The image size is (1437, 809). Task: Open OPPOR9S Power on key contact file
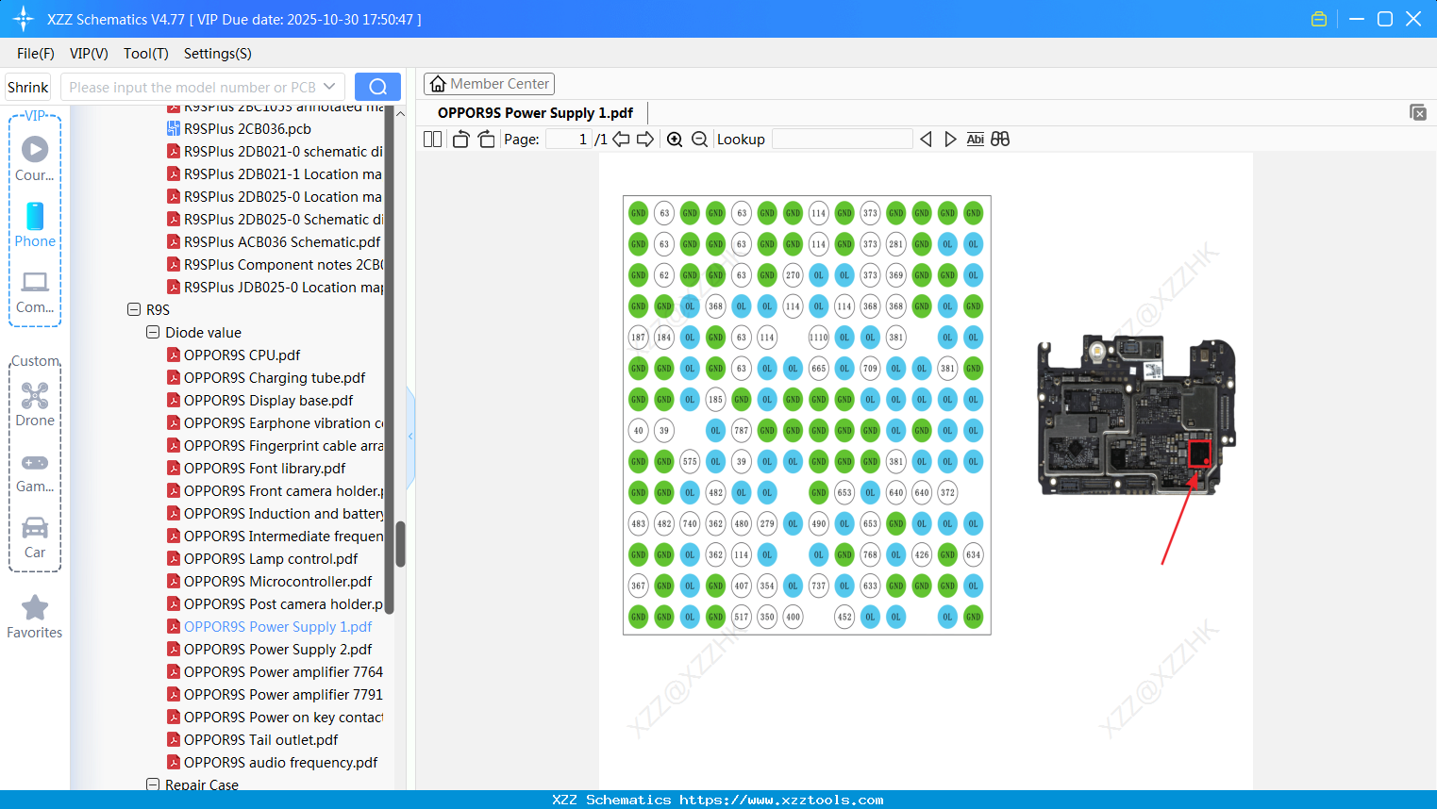(283, 718)
